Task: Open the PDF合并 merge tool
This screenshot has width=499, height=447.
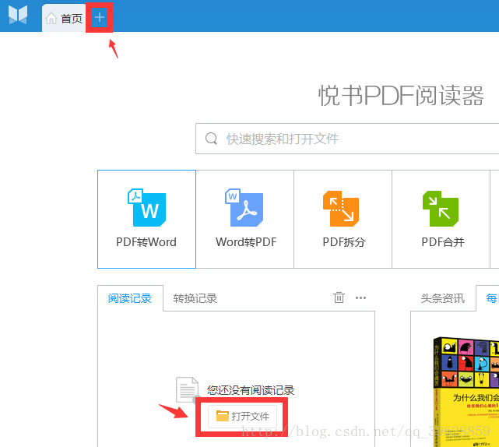Action: (x=441, y=219)
